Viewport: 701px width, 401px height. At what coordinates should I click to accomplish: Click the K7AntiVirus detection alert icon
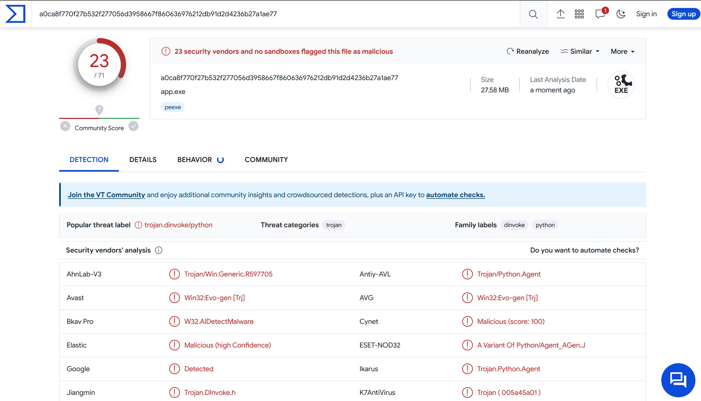coord(467,392)
